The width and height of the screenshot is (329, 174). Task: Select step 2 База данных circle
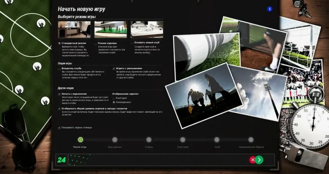tap(115, 140)
